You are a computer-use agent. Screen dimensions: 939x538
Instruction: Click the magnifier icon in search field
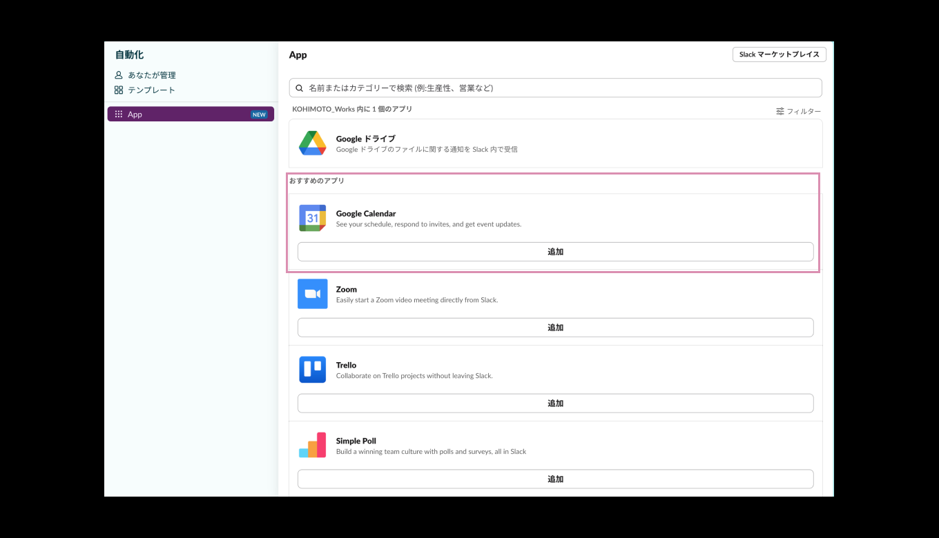pos(299,88)
